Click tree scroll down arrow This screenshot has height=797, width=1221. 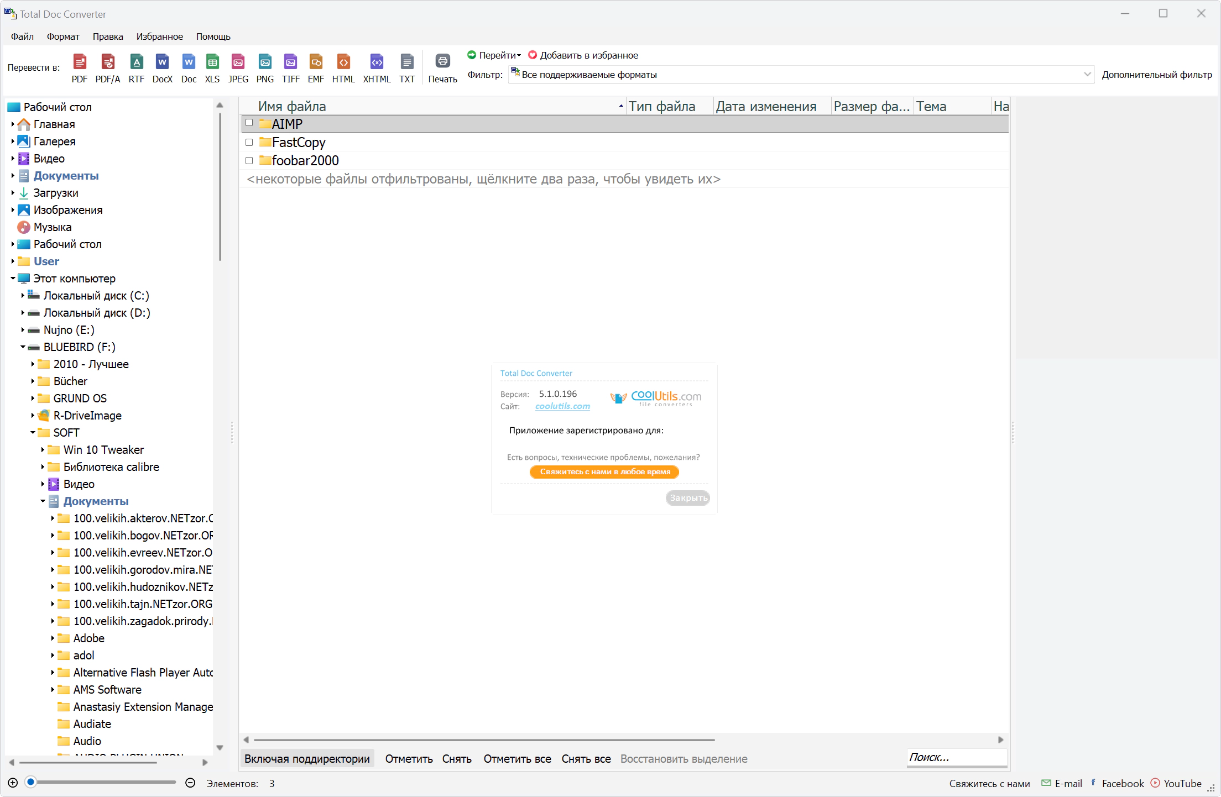click(x=220, y=748)
